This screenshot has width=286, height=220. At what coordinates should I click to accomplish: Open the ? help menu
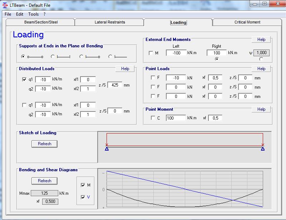[44, 14]
